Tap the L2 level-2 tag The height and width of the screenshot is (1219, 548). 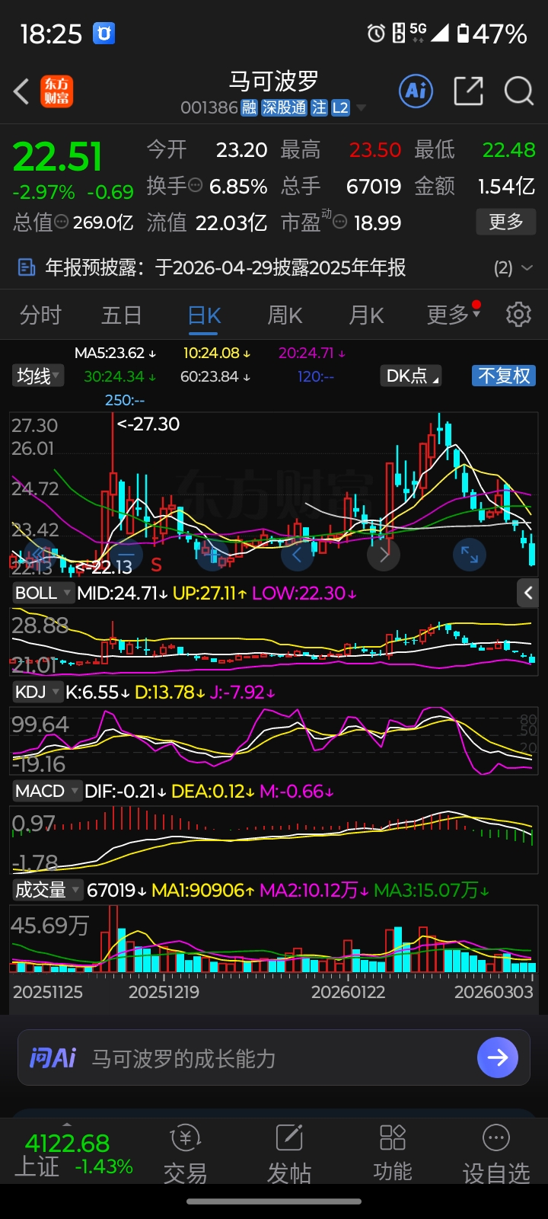(x=340, y=108)
